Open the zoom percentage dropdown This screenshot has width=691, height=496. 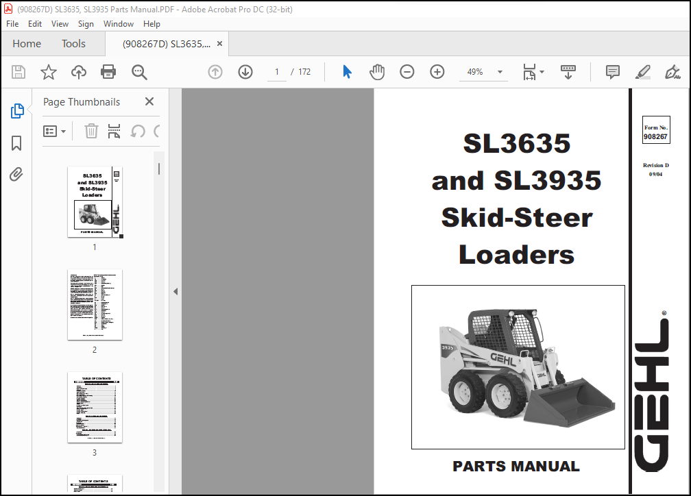[x=500, y=72]
